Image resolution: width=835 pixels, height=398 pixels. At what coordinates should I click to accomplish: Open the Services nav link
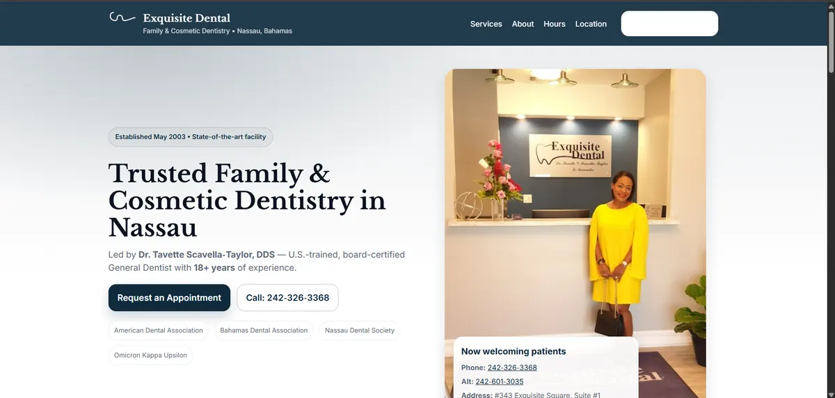click(486, 24)
